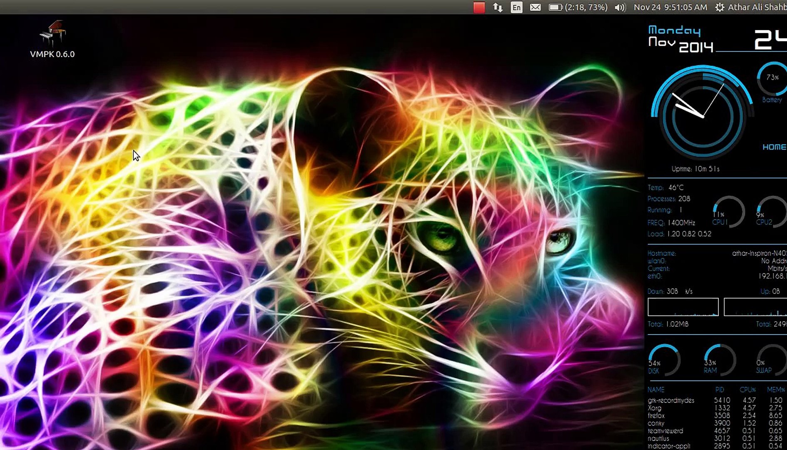Screen dimensions: 787x450
Task: Click PID "5410" in the gtk-recordmydes row
Action: (x=722, y=400)
